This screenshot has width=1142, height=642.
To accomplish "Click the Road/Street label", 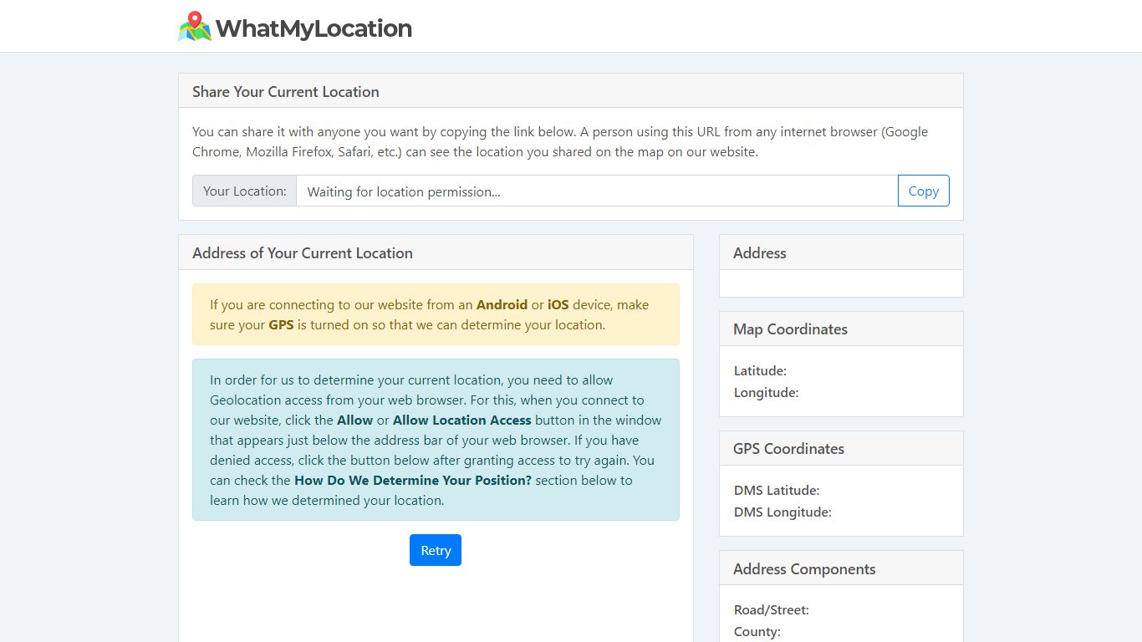I will [x=772, y=609].
